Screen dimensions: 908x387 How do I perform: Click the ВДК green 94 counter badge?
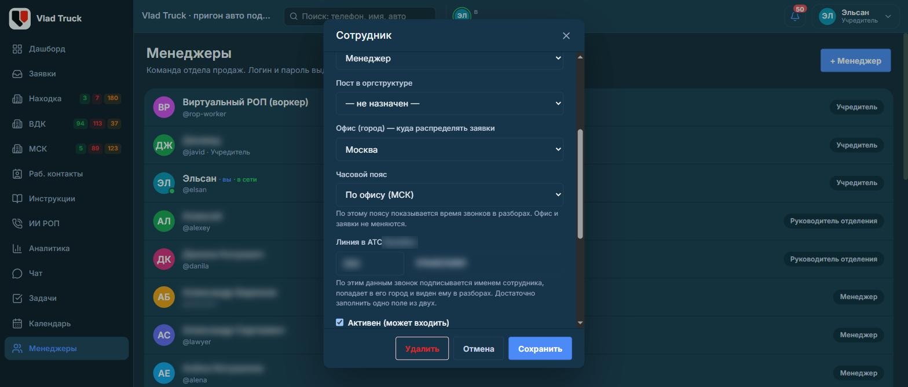(80, 123)
